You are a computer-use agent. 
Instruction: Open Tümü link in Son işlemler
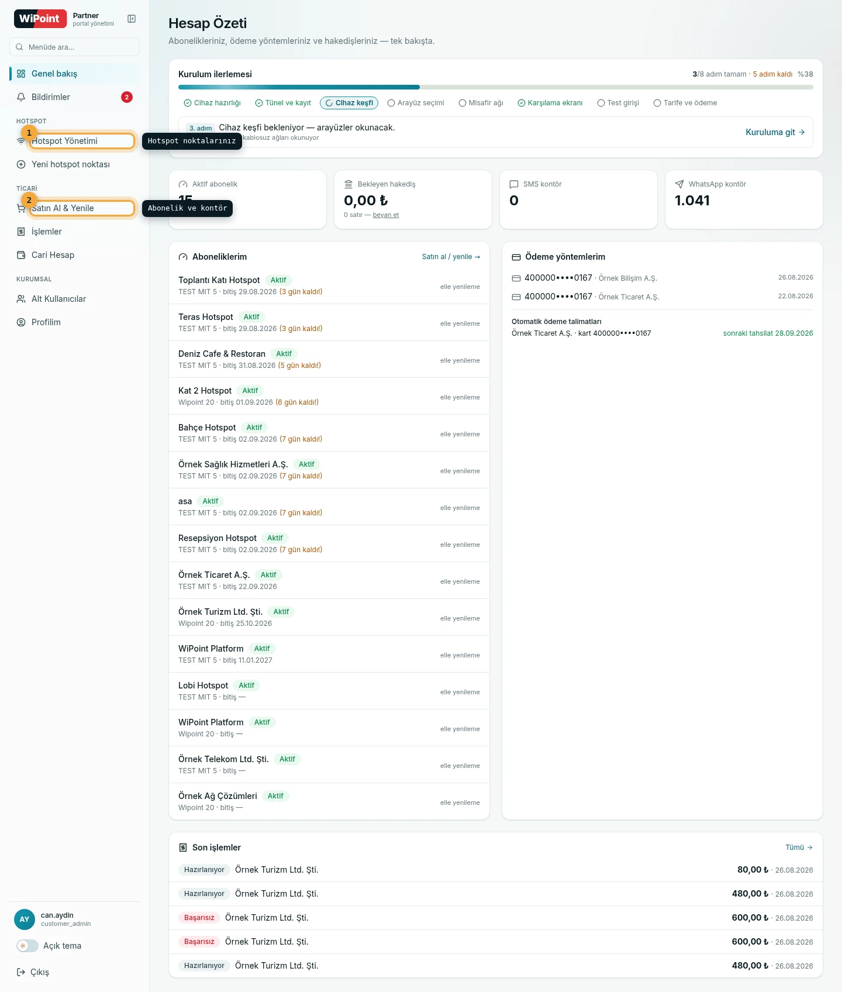[x=799, y=848]
